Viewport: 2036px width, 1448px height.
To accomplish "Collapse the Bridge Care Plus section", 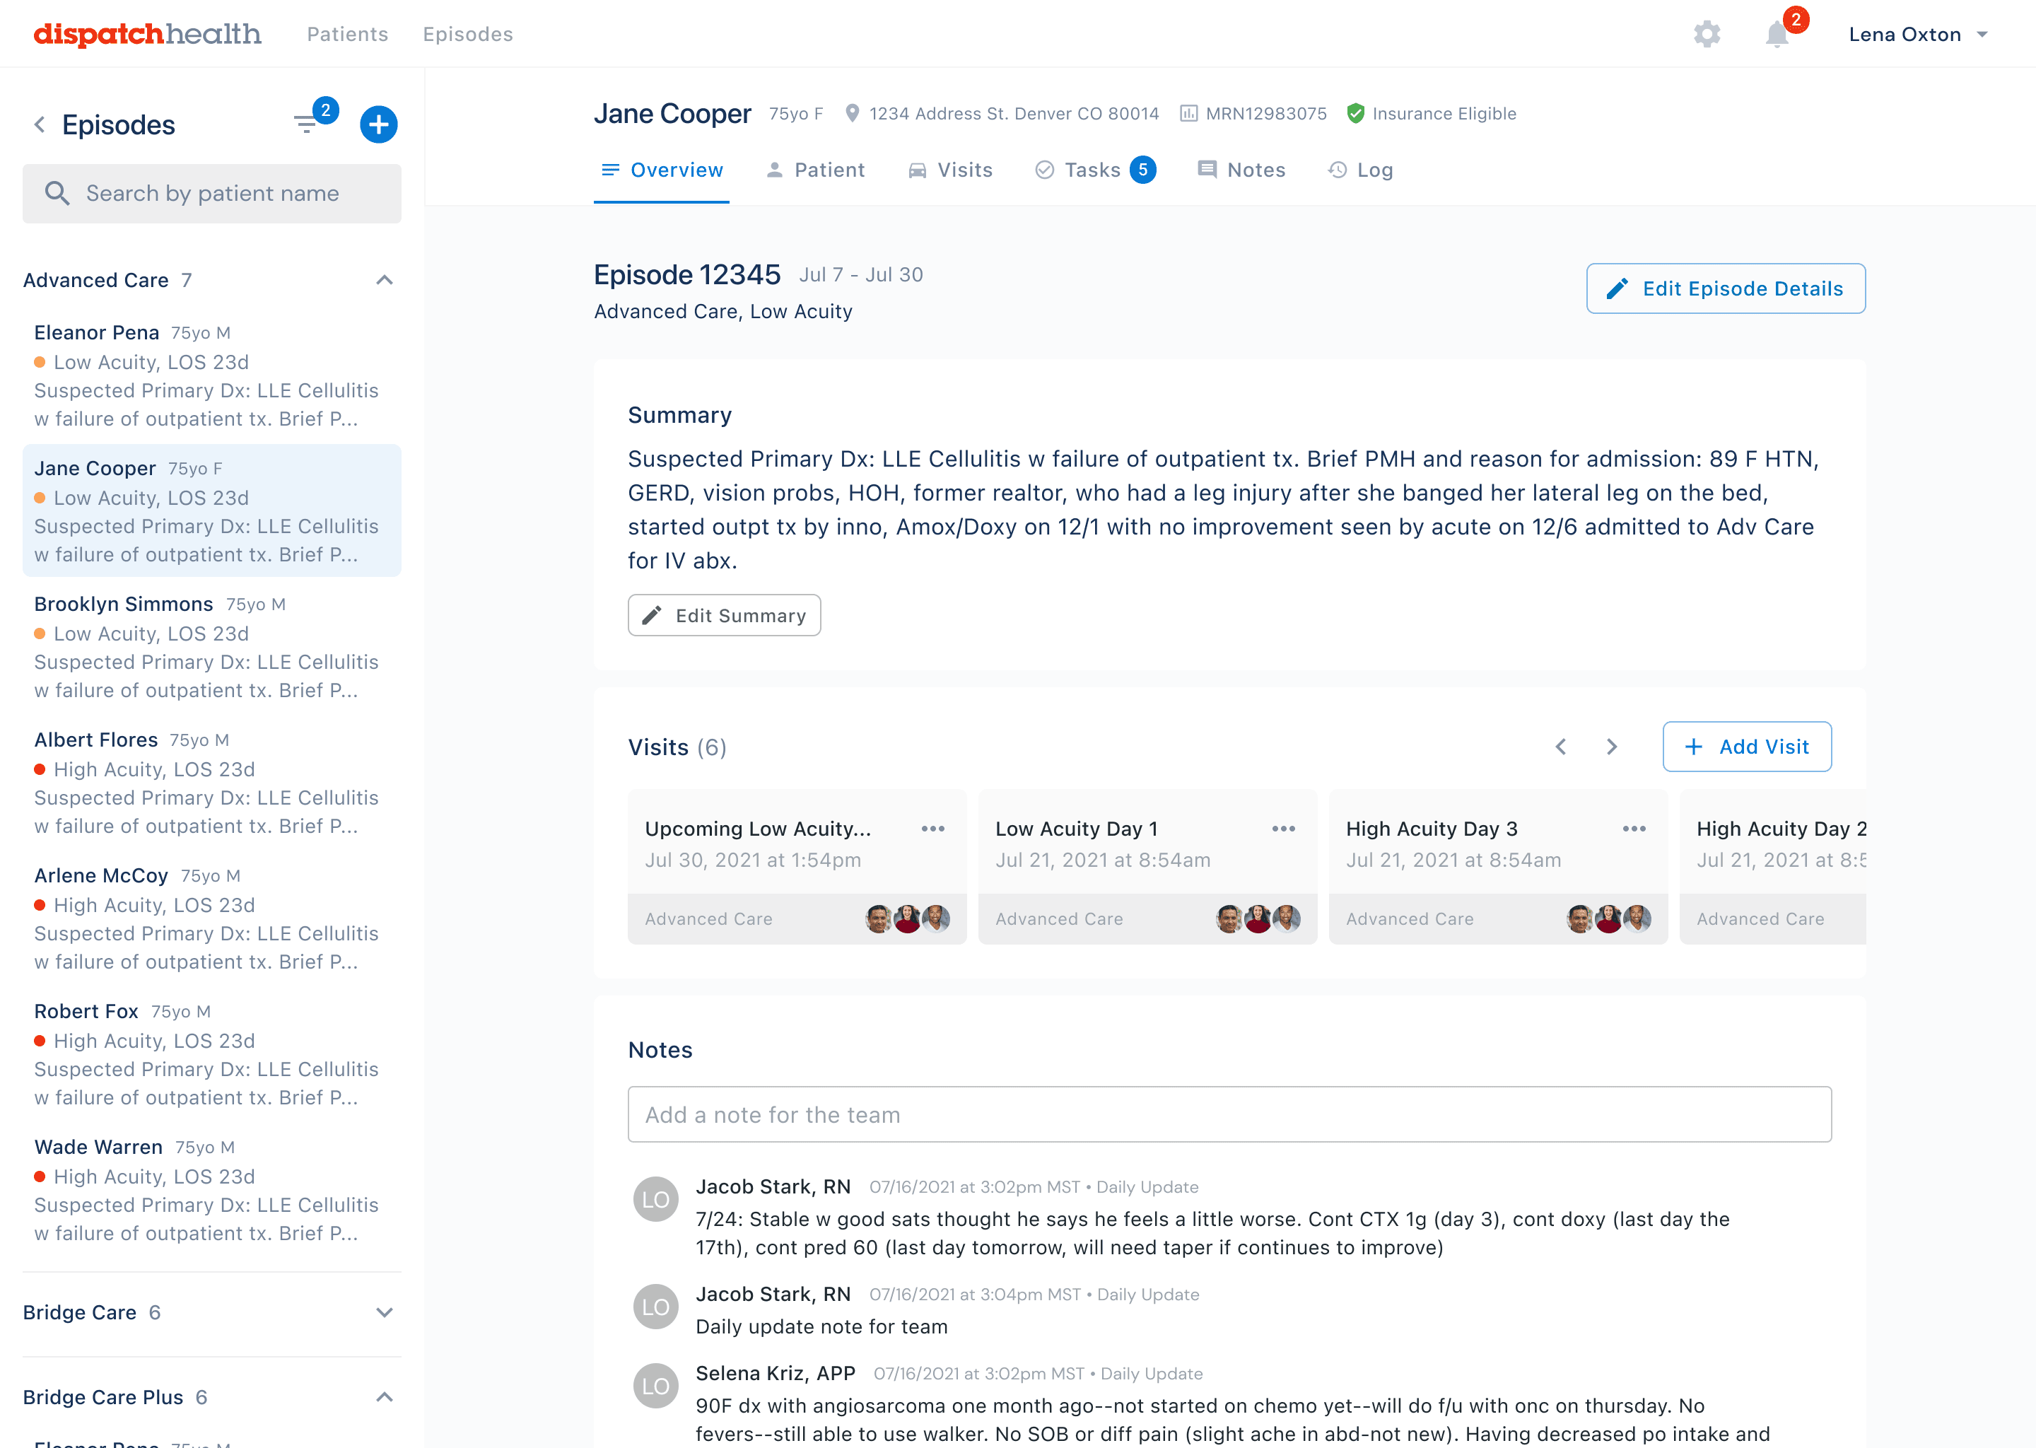I will [384, 1397].
